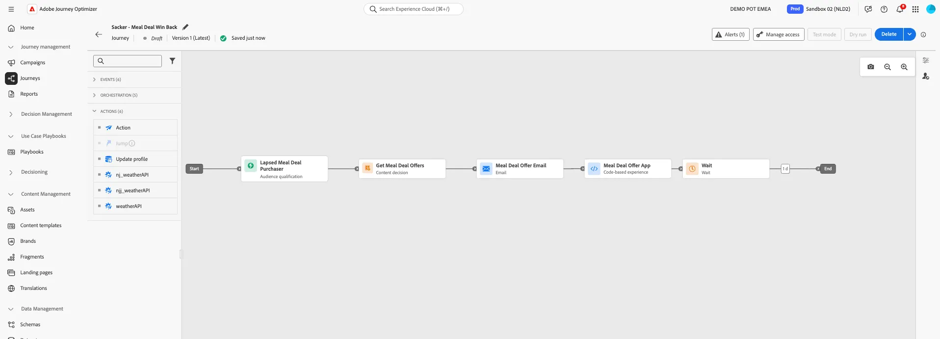This screenshot has height=339, width=940.
Task: Focus the activity palette search field
Action: click(x=128, y=61)
